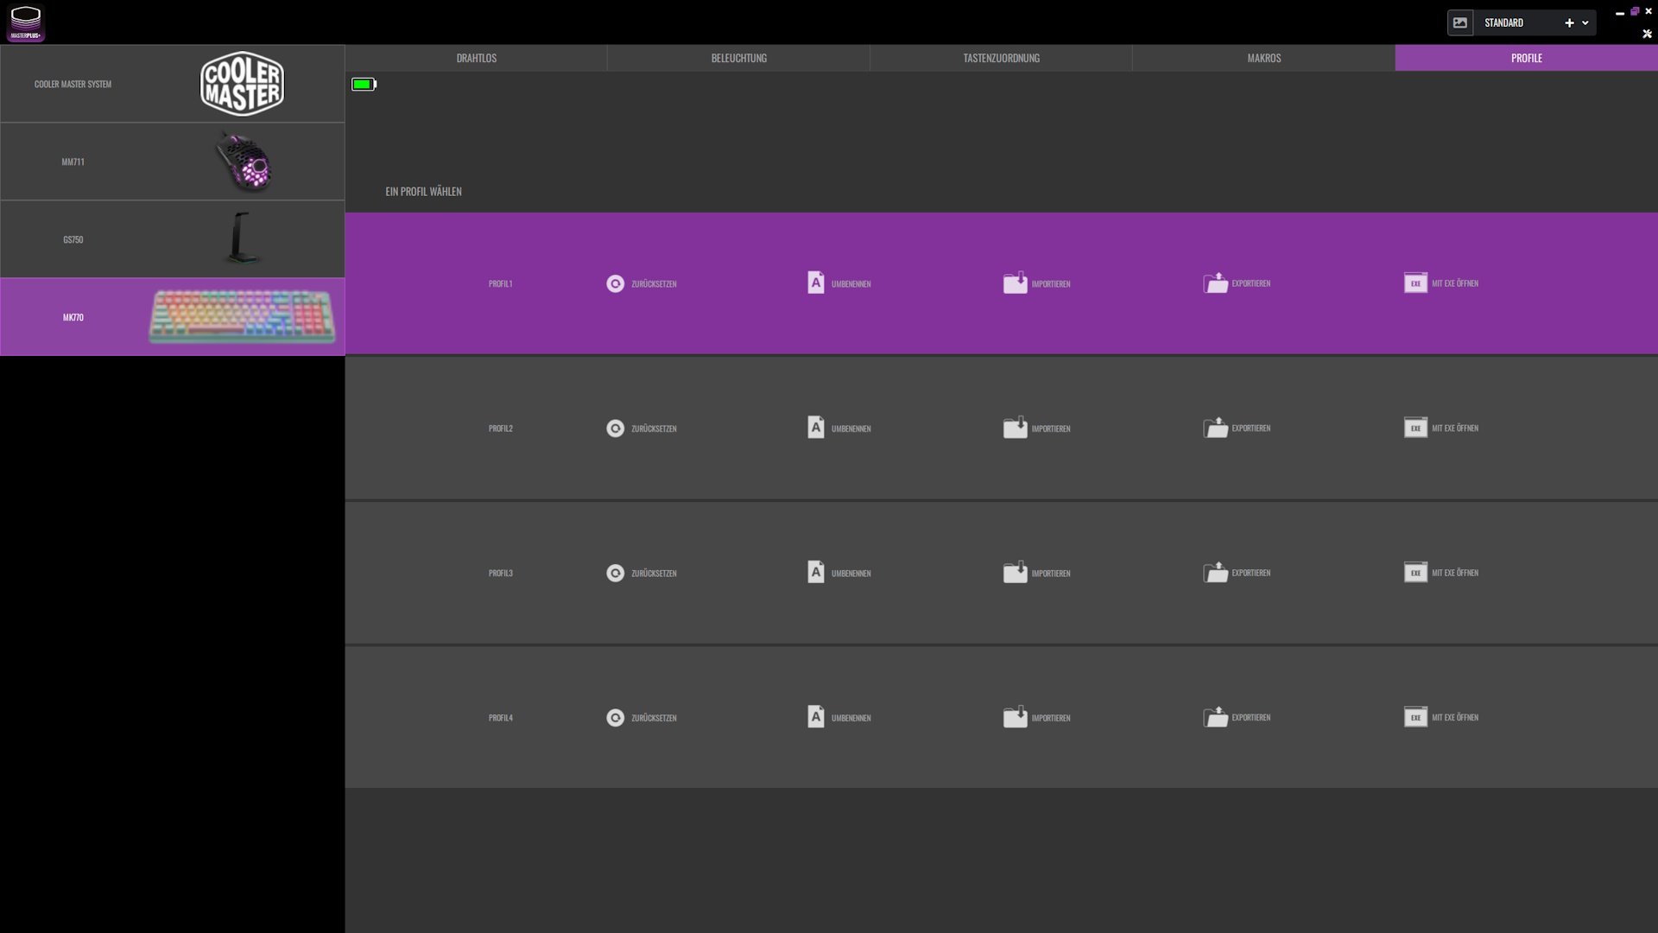Image resolution: width=1658 pixels, height=933 pixels.
Task: Select the MM711 mouse device
Action: pyautogui.click(x=173, y=162)
